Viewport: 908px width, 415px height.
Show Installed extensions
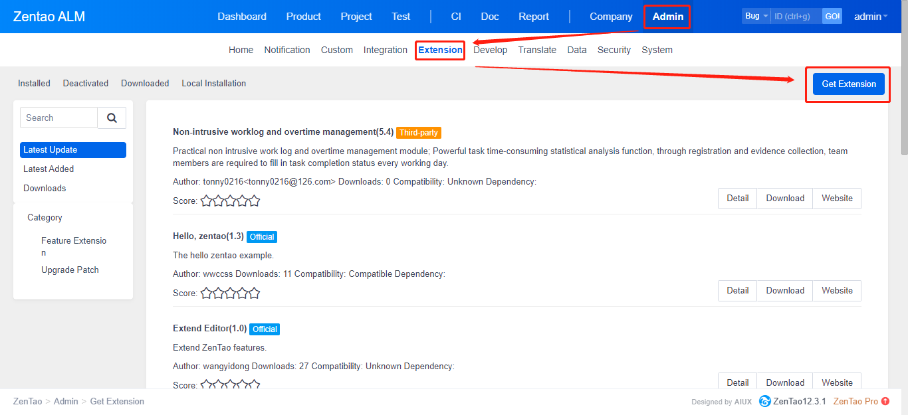click(34, 83)
